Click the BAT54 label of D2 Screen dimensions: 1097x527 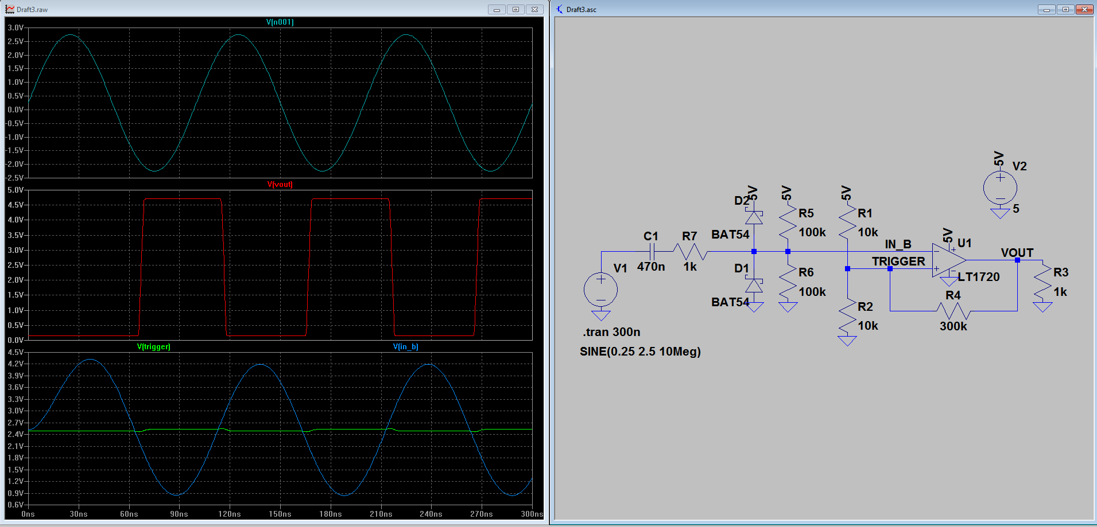[x=730, y=235]
